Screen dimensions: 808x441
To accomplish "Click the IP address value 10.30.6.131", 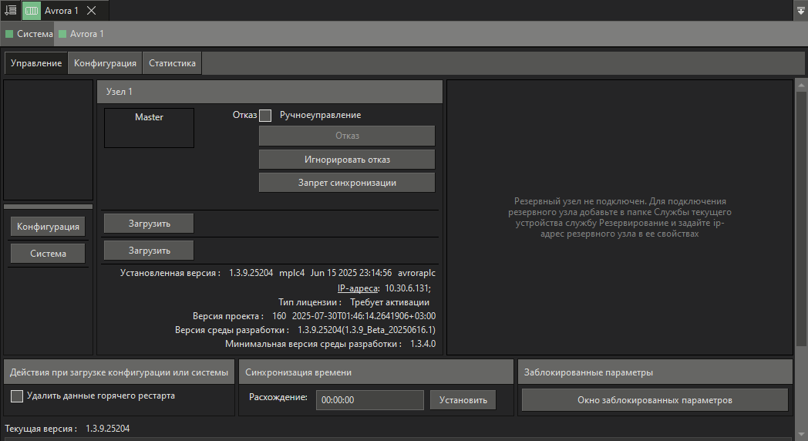I will [408, 288].
